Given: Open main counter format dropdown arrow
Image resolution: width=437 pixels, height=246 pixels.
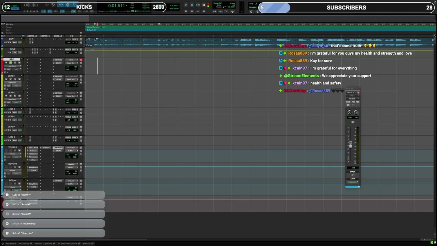Looking at the screenshot, I should [126, 5].
